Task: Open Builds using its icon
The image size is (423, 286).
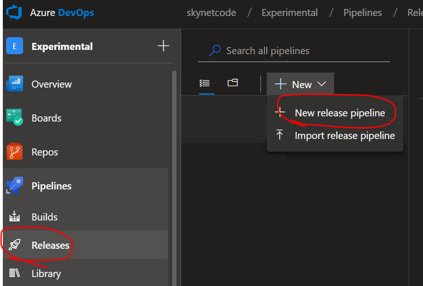Action: (x=15, y=217)
